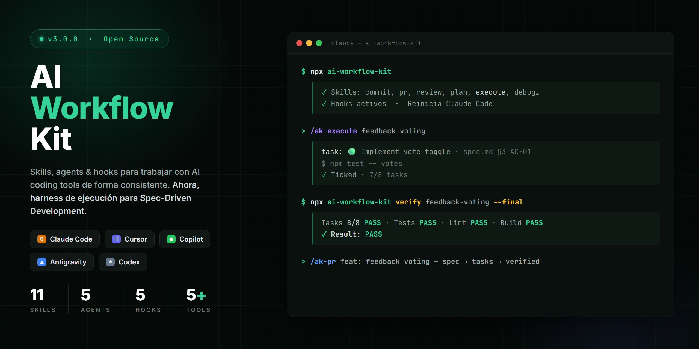Click the /ak-pr command
The width and height of the screenshot is (699, 349).
point(323,261)
